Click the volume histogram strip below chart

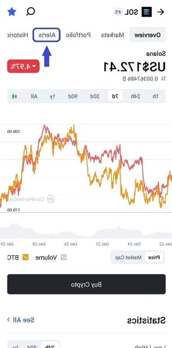[x=86, y=231]
